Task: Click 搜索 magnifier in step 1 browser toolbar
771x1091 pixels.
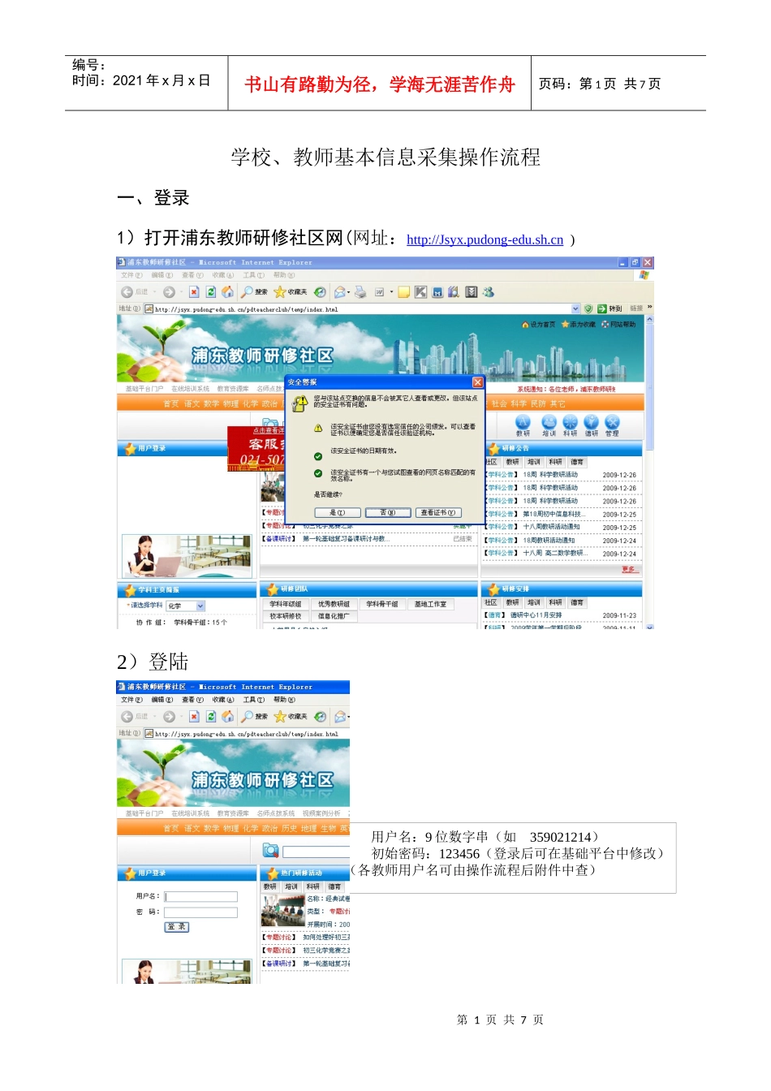Action: point(247,292)
